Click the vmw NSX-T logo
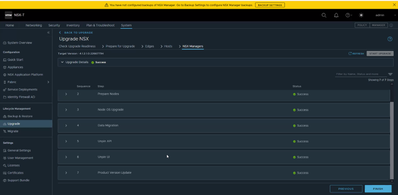Viewport: 398px width, 195px height. pyautogui.click(x=15, y=15)
